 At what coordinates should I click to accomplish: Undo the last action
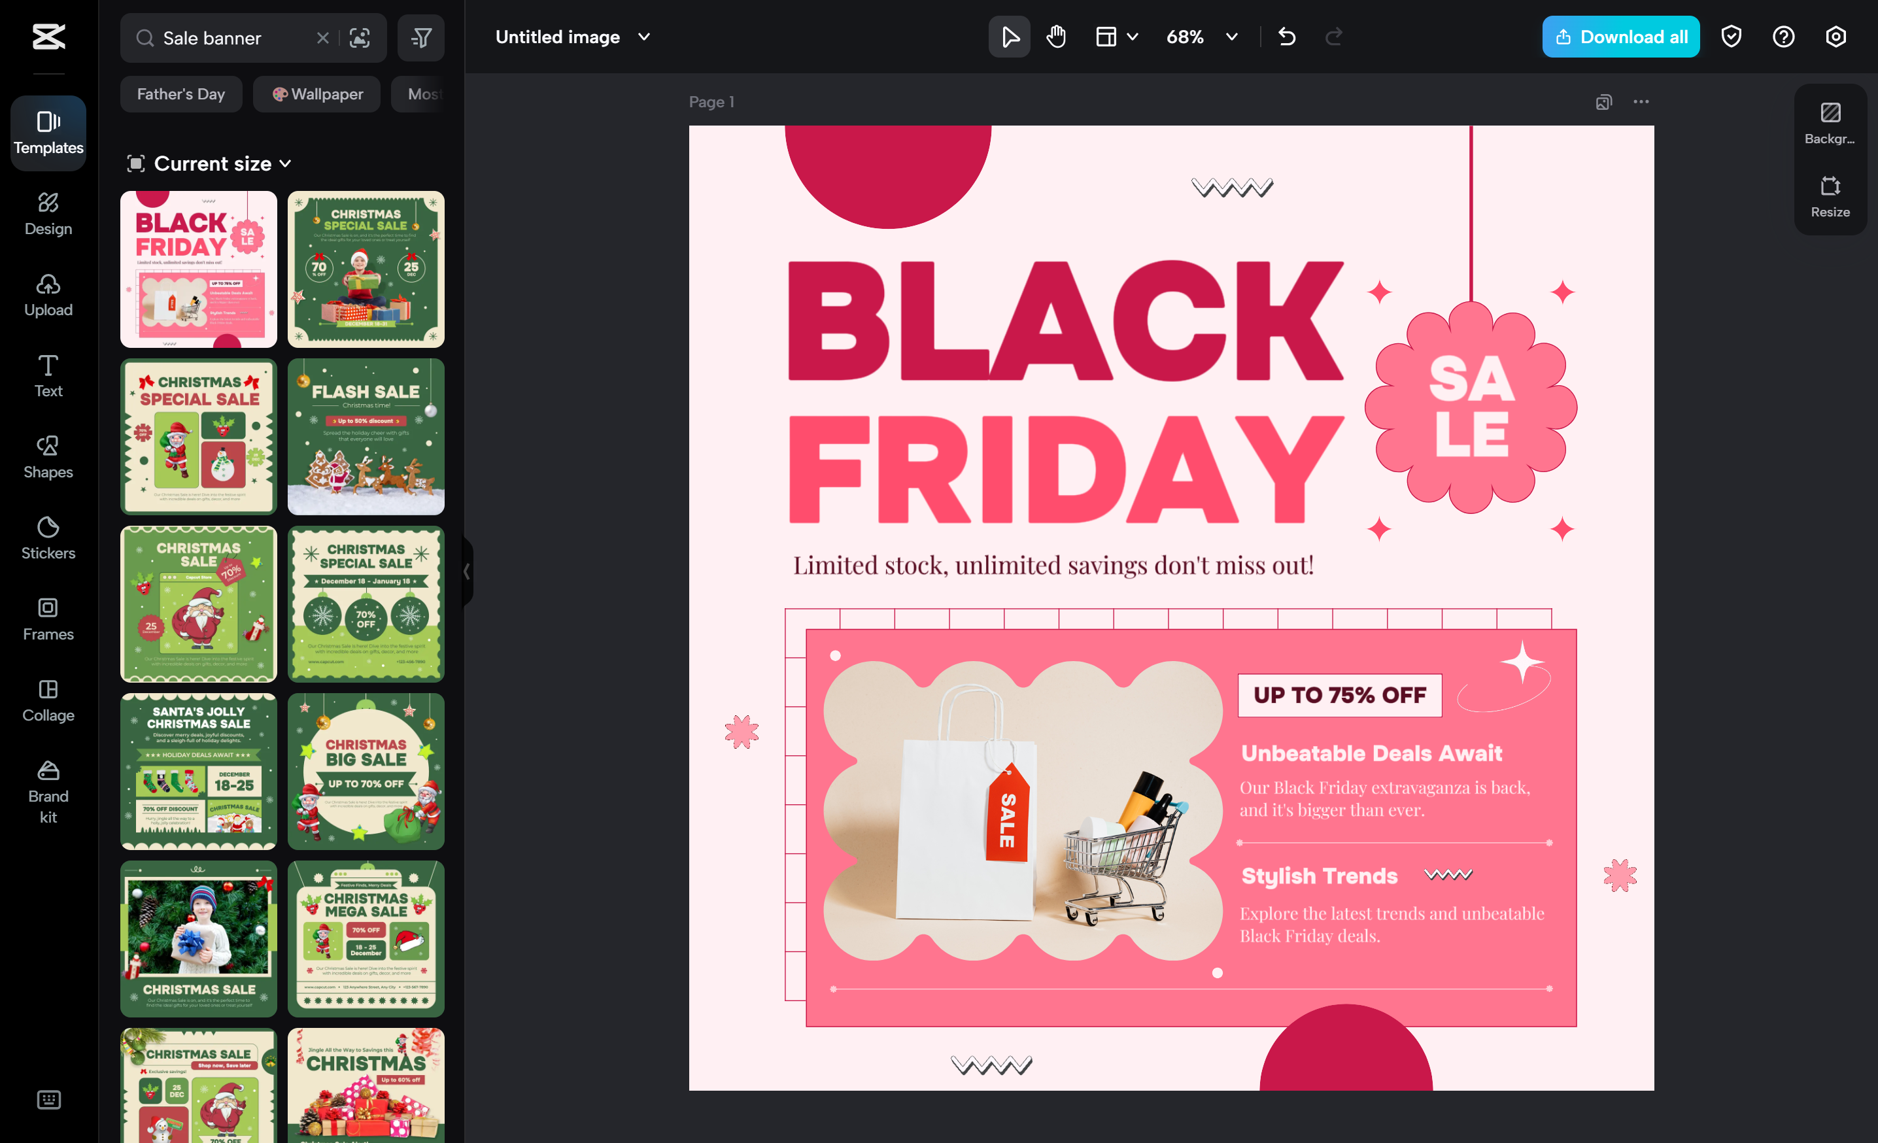[x=1287, y=36]
